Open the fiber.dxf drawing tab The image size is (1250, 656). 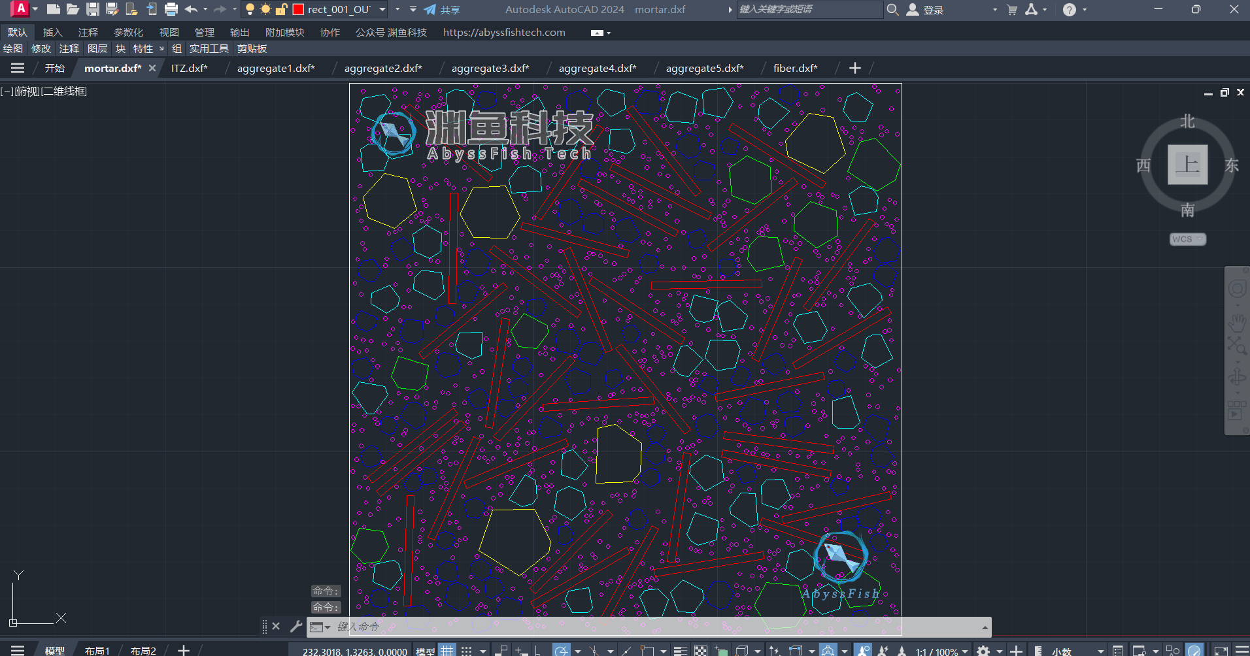click(795, 68)
